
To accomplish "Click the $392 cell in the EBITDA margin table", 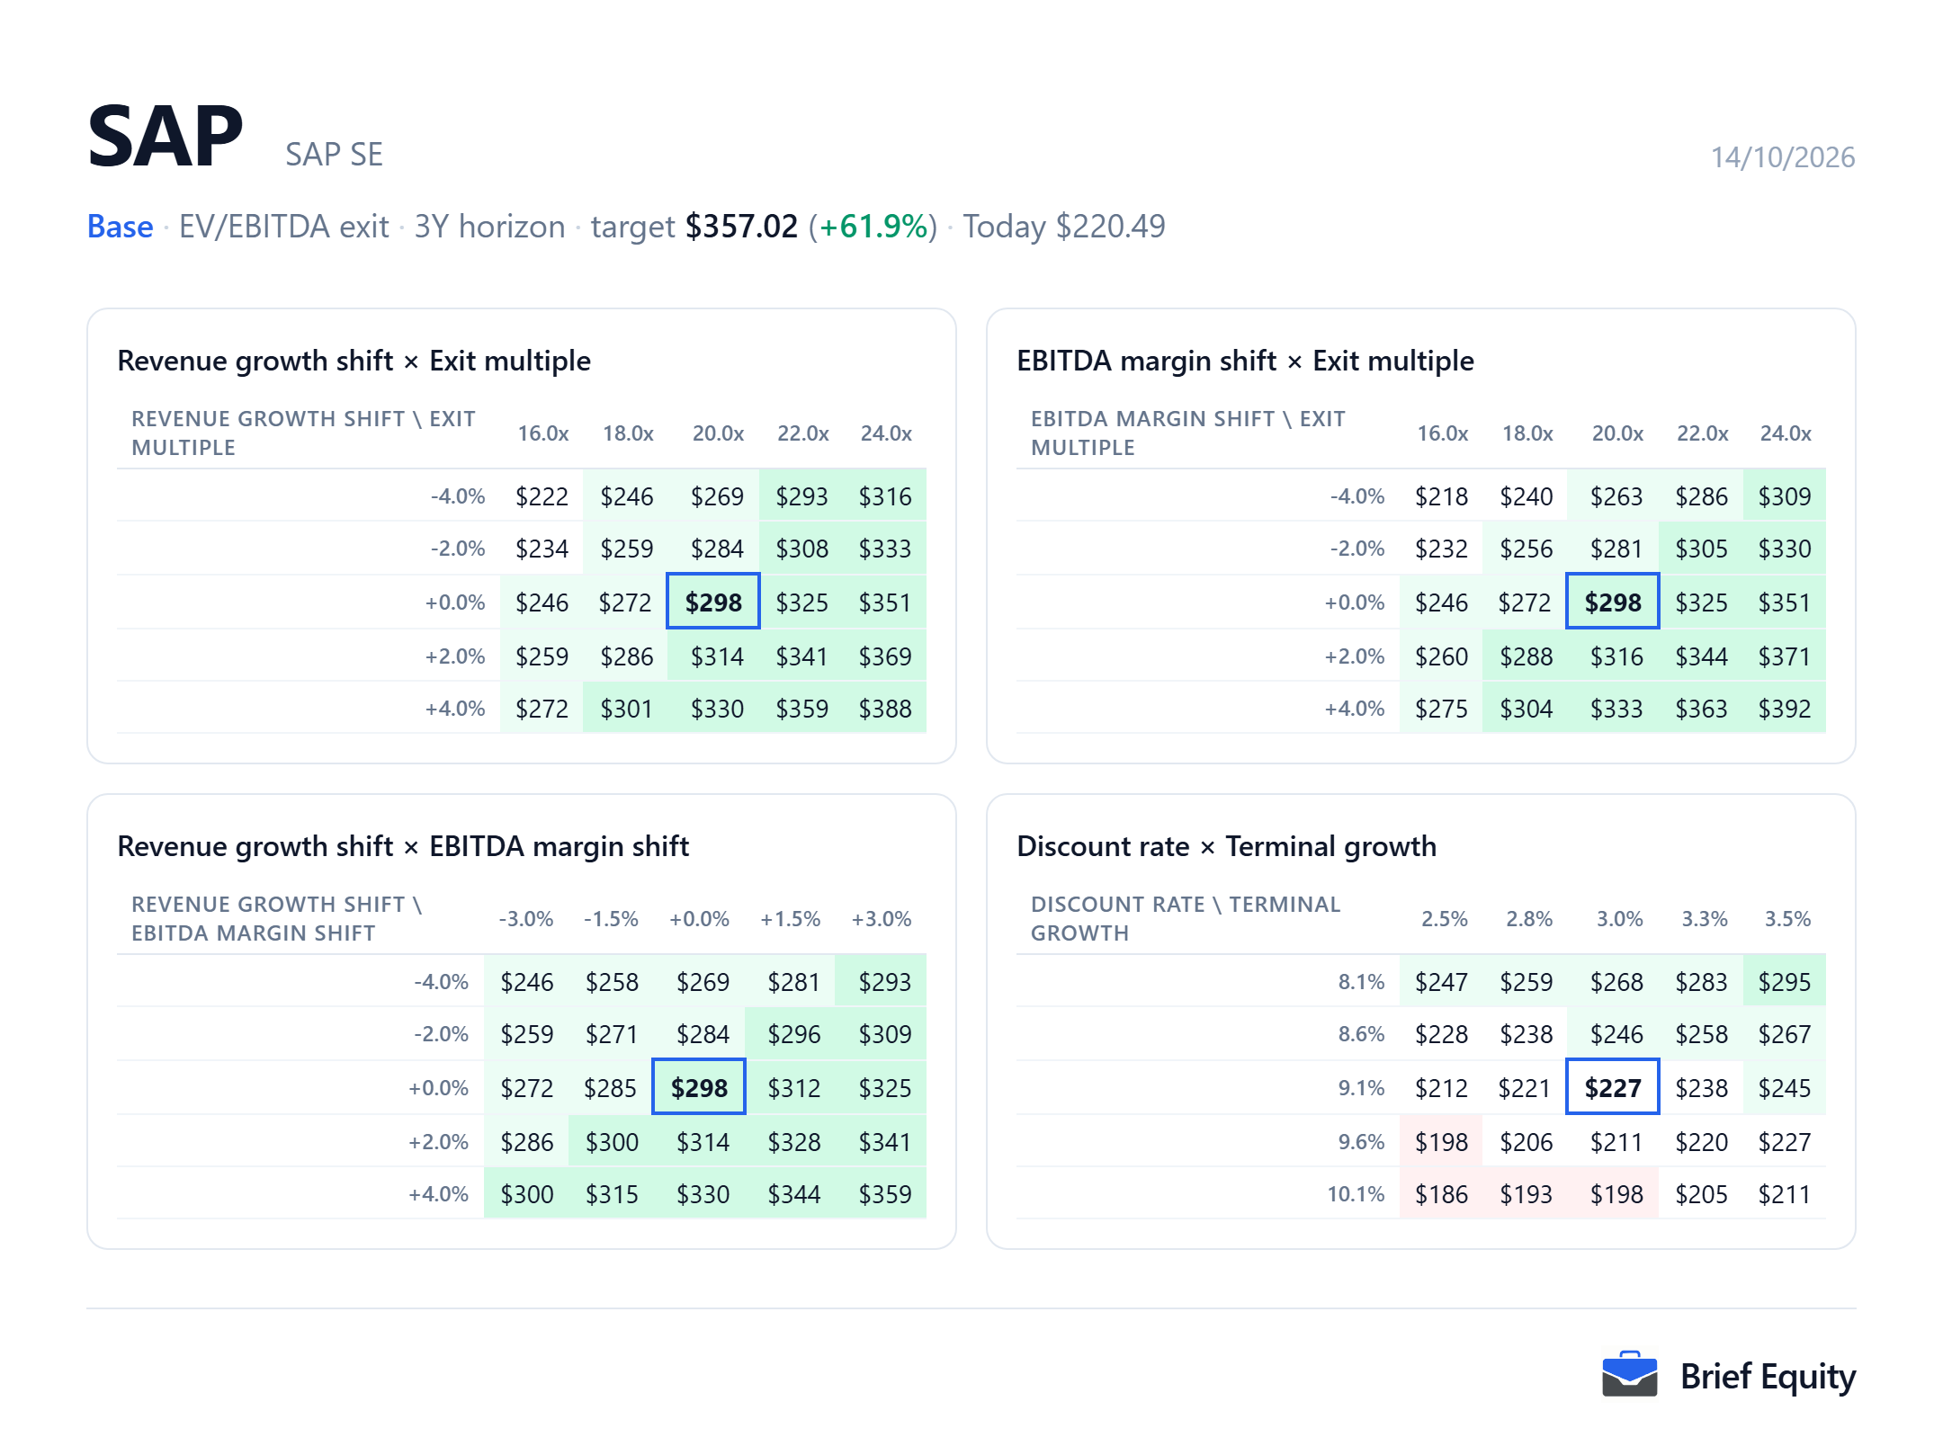I will [x=1785, y=709].
